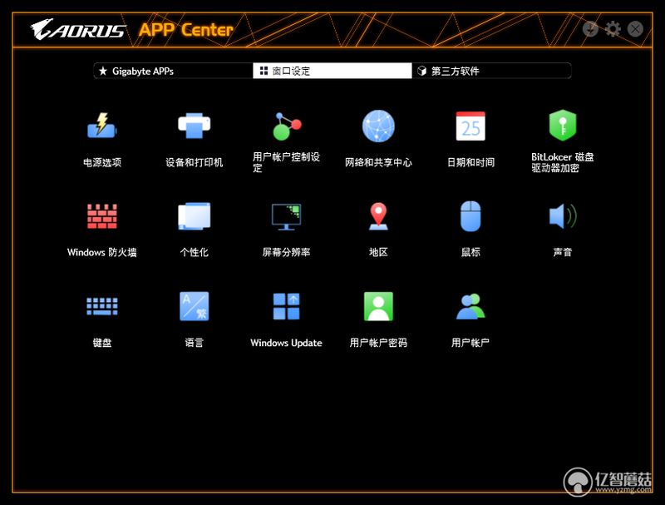Open 设备和打印机 printer icon

(195, 126)
